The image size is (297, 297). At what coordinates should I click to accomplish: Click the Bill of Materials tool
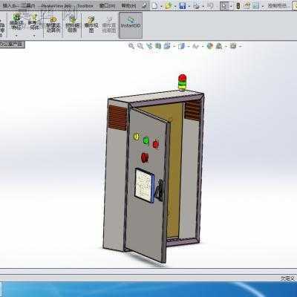[x=73, y=25]
